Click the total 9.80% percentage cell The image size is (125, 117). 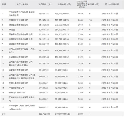coord(80,114)
